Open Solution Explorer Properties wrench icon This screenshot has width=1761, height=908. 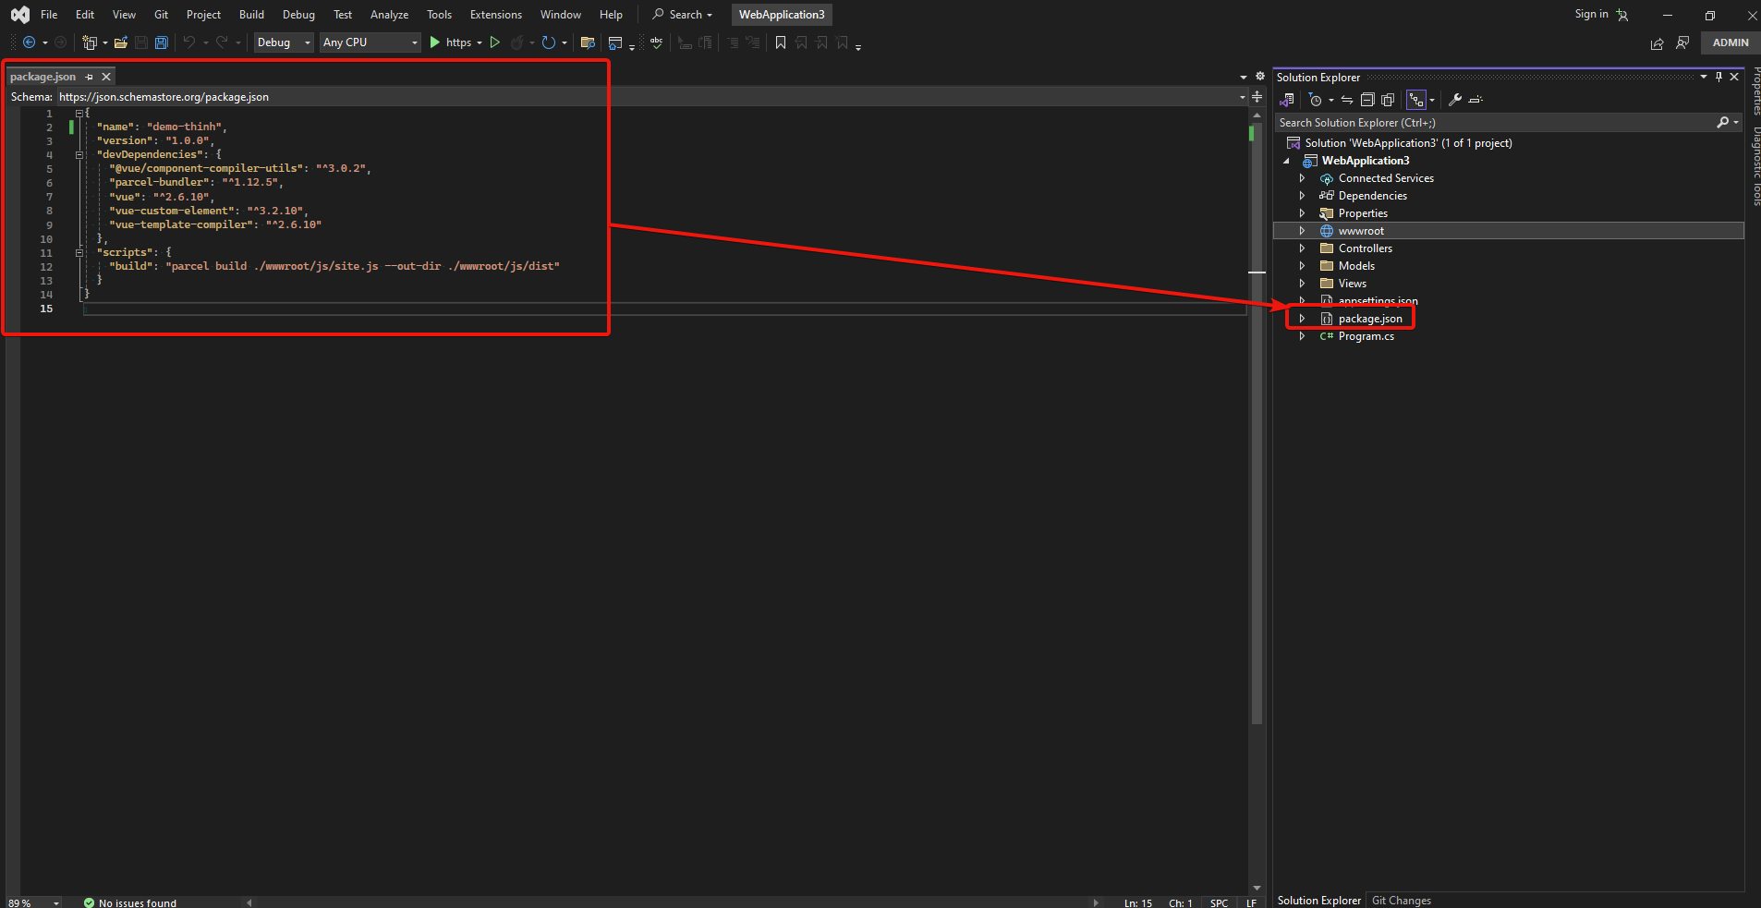click(x=1454, y=100)
